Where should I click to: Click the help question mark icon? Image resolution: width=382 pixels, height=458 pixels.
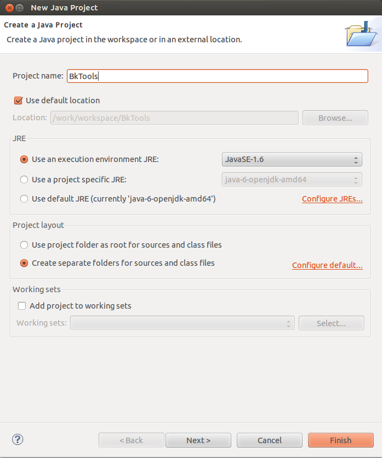click(18, 439)
